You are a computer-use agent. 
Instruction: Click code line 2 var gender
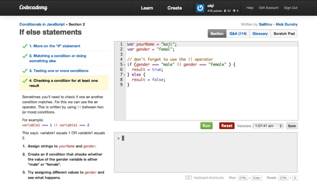(x=151, y=49)
